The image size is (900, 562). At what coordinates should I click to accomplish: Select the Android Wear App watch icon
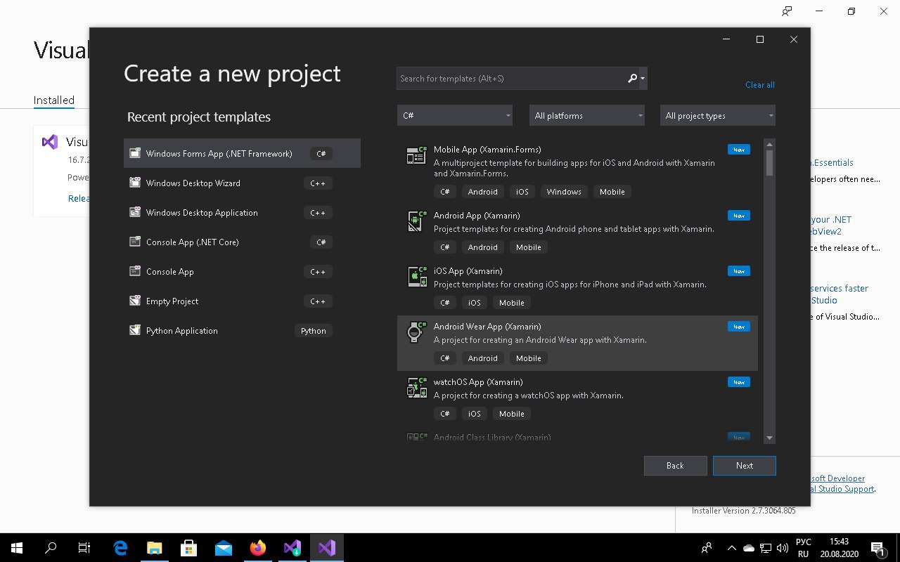[417, 332]
